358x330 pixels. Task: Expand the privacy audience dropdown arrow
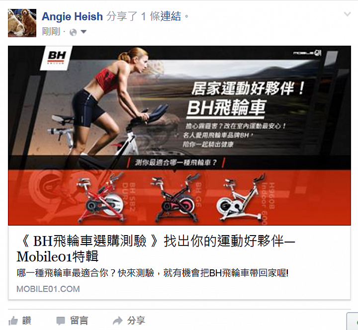point(84,32)
